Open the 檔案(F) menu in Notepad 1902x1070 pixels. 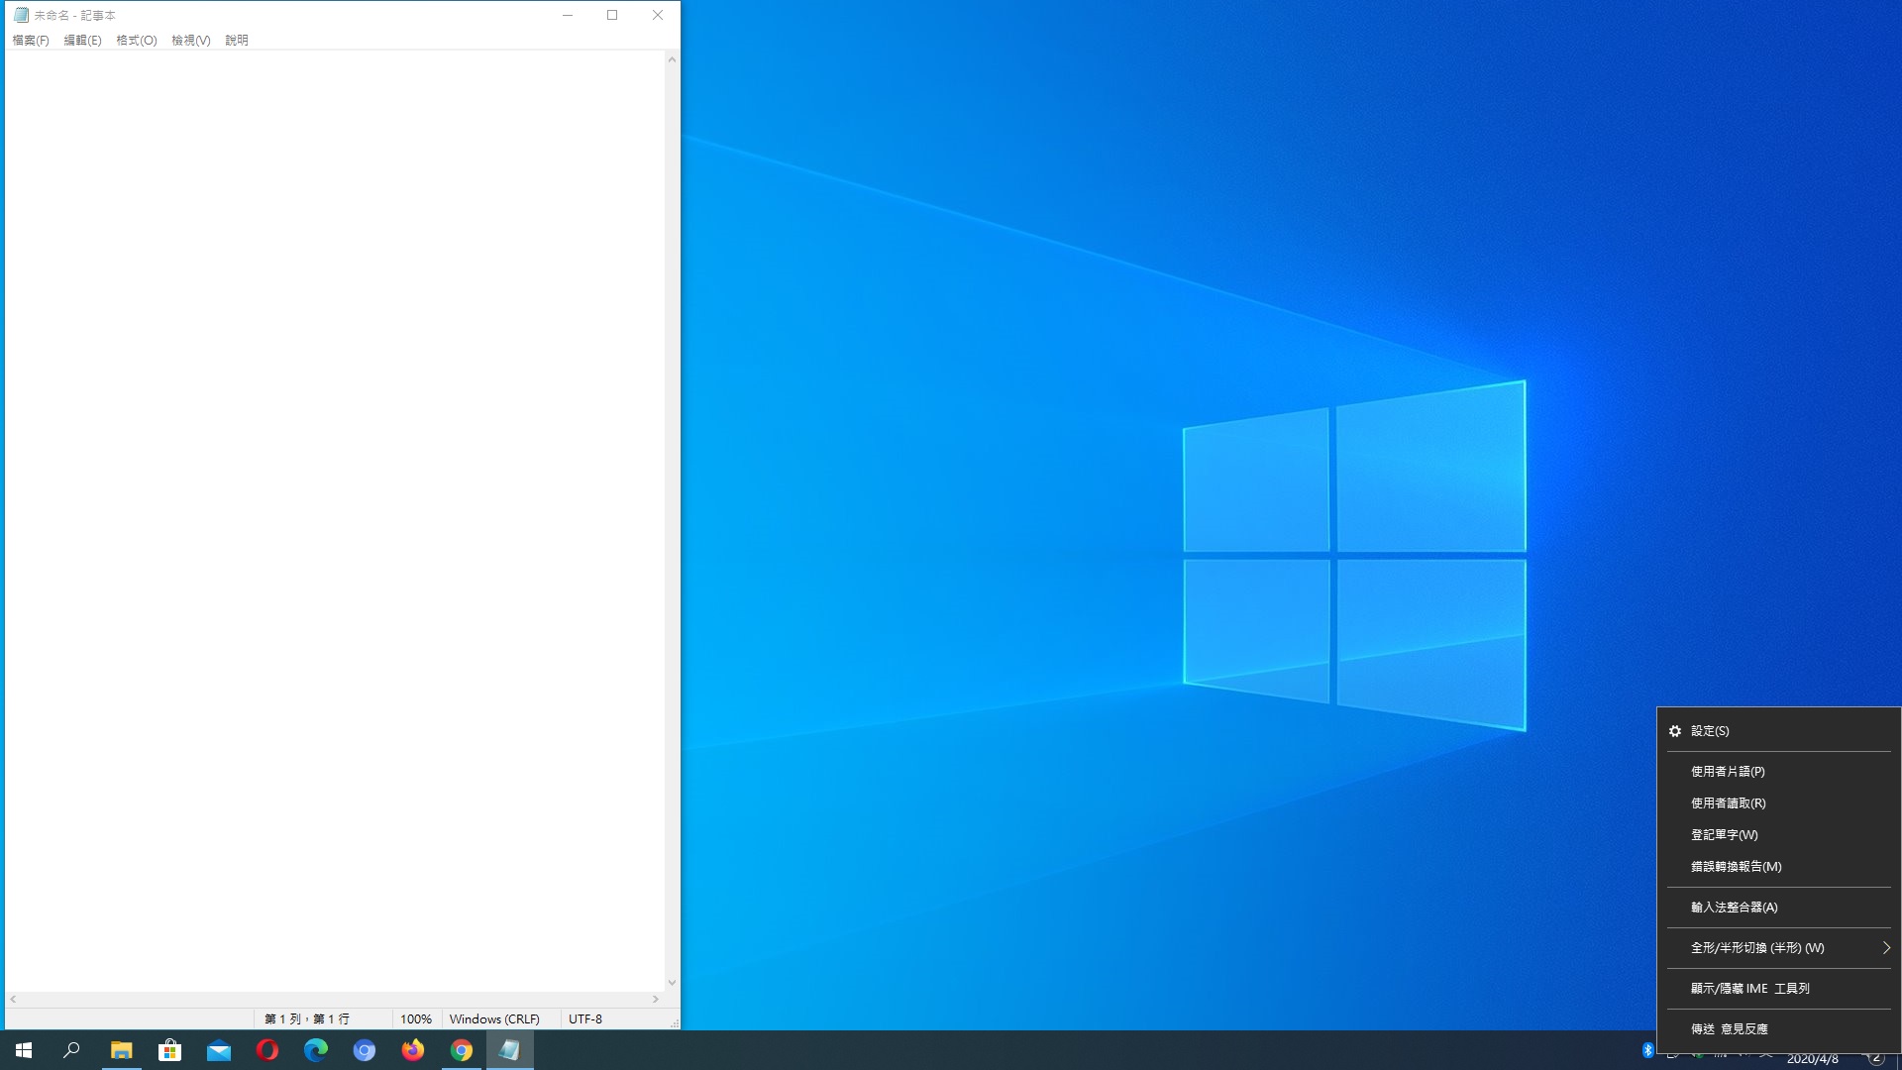[x=31, y=41]
